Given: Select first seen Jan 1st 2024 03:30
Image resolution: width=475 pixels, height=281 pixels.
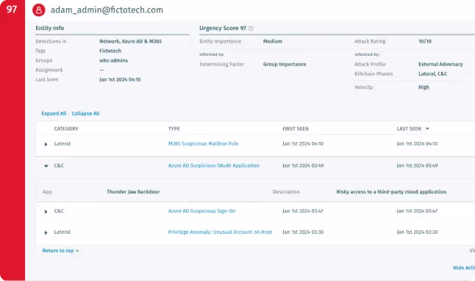Looking at the screenshot, I should (303, 232).
